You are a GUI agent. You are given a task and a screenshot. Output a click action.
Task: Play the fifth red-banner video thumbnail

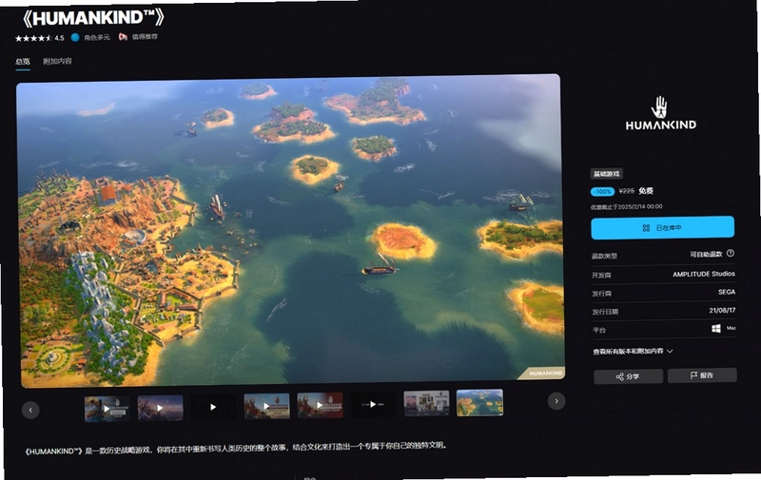pos(320,405)
